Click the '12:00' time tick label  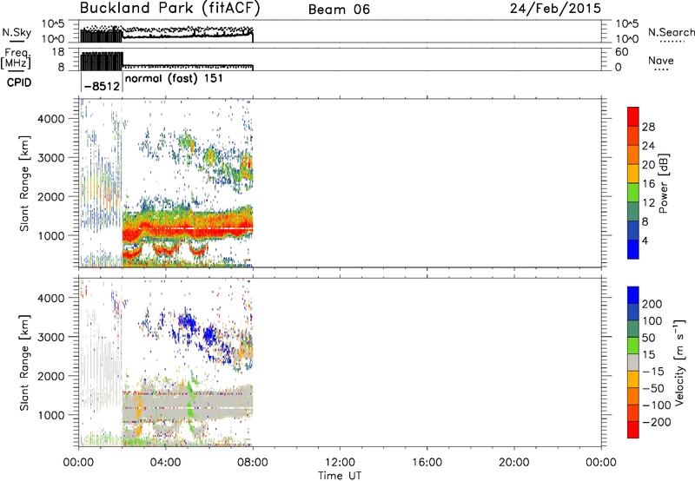(340, 463)
